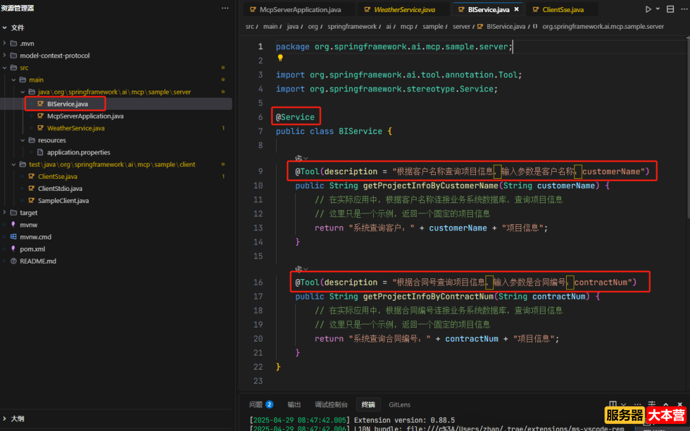Expand the model-context-protocol folder chevron
690x431 pixels.
click(4, 56)
